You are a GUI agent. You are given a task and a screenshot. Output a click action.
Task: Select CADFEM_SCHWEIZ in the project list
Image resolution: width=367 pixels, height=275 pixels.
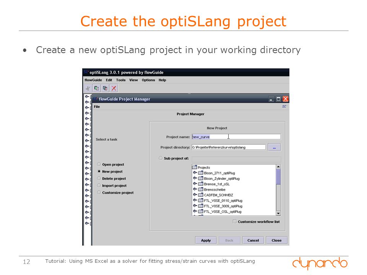tap(218, 195)
